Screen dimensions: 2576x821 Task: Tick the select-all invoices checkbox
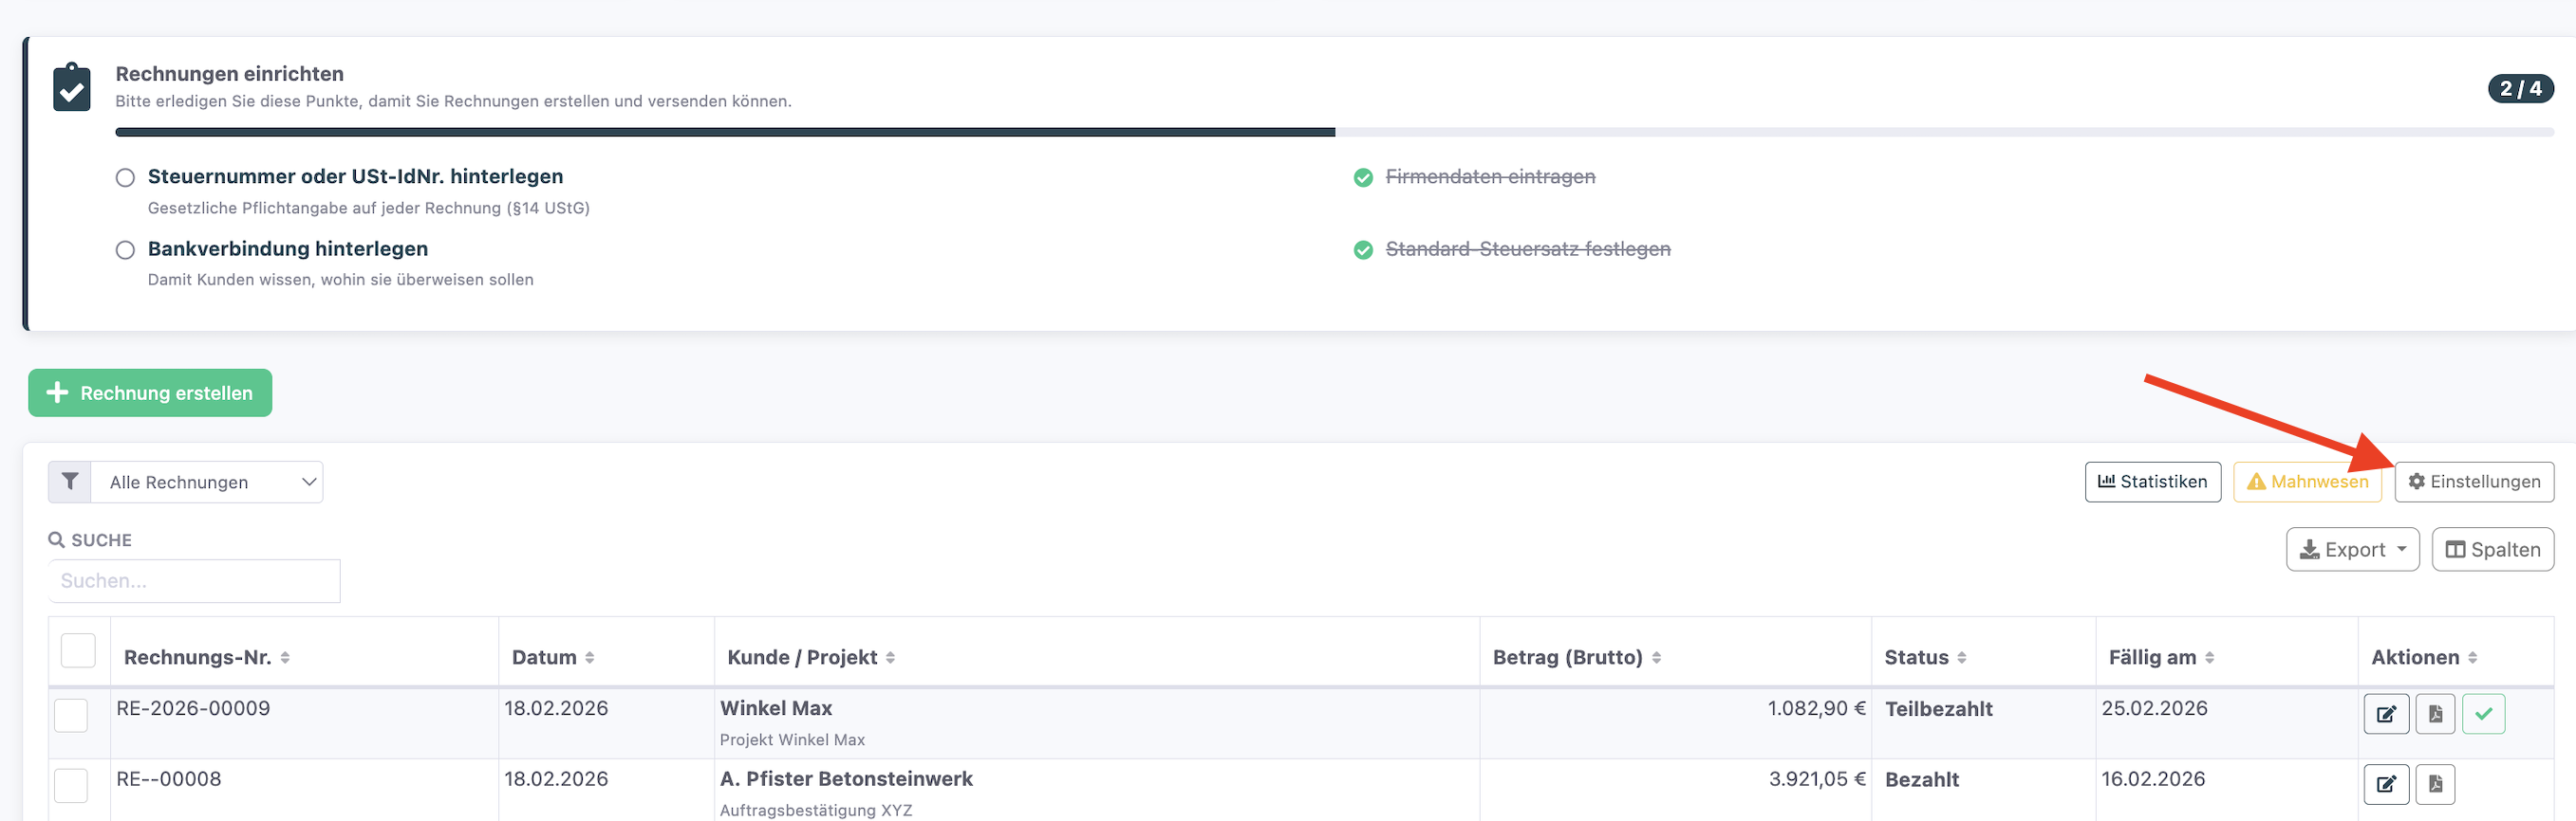(78, 651)
